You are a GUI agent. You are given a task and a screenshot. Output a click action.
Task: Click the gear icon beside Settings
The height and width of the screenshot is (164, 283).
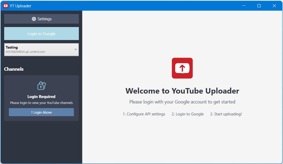coord(34,19)
